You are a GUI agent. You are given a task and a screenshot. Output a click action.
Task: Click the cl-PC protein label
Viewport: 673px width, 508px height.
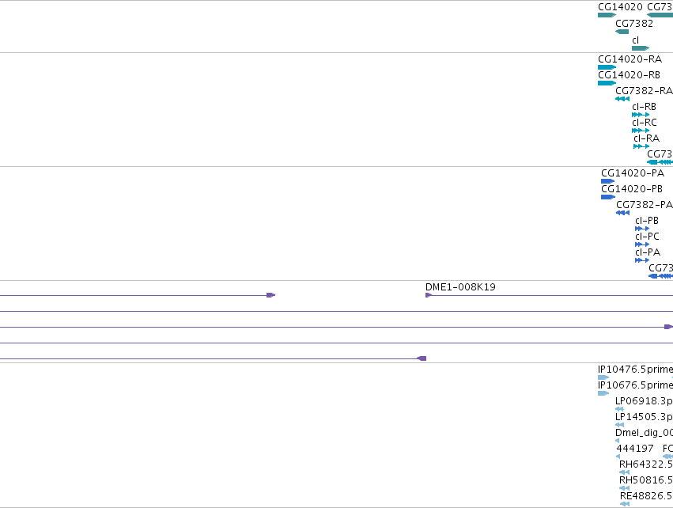click(647, 237)
